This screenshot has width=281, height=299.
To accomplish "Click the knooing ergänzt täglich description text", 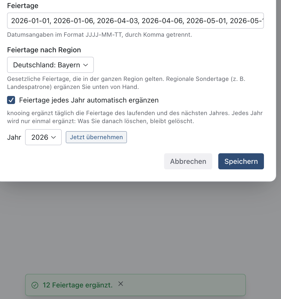I will coord(135,117).
